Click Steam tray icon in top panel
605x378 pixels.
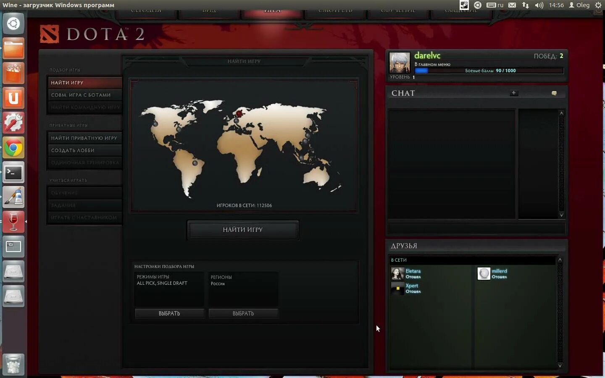click(464, 5)
